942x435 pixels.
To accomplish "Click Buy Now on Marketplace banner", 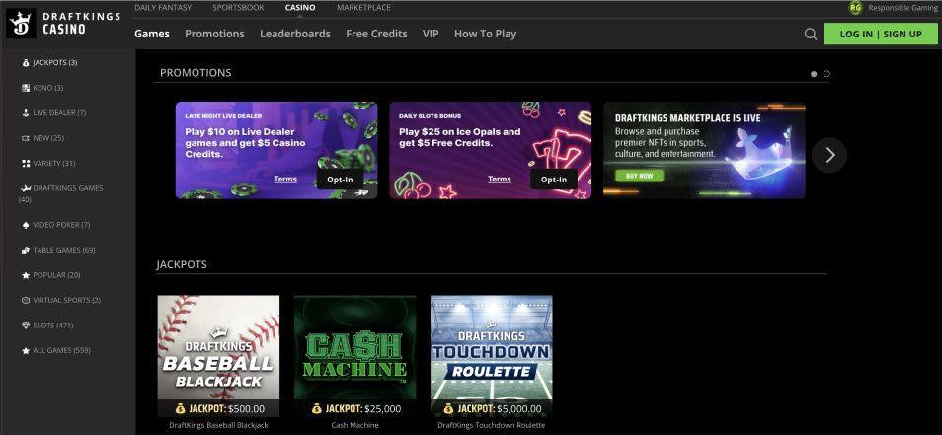I will point(639,176).
